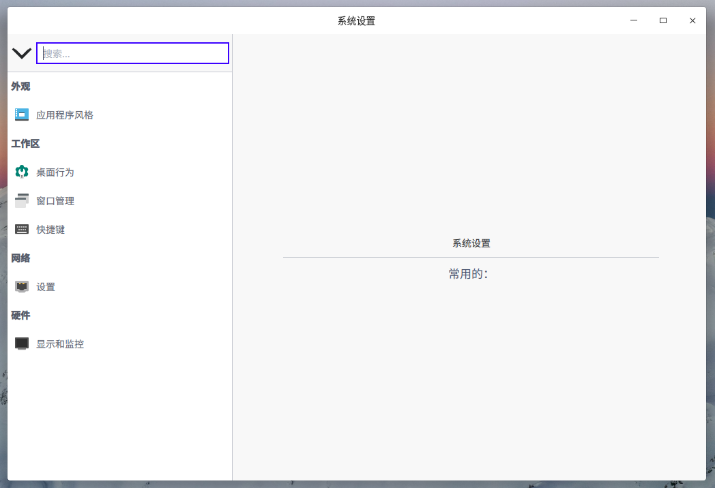Click the 窗口管理 window icon
The width and height of the screenshot is (715, 488).
tap(21, 200)
